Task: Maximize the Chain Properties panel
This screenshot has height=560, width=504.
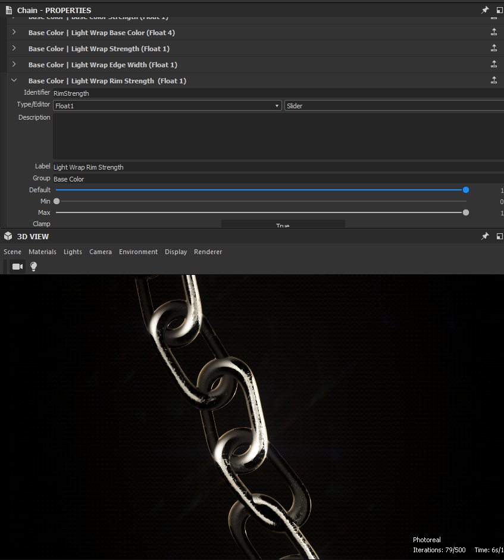Action: 500,10
